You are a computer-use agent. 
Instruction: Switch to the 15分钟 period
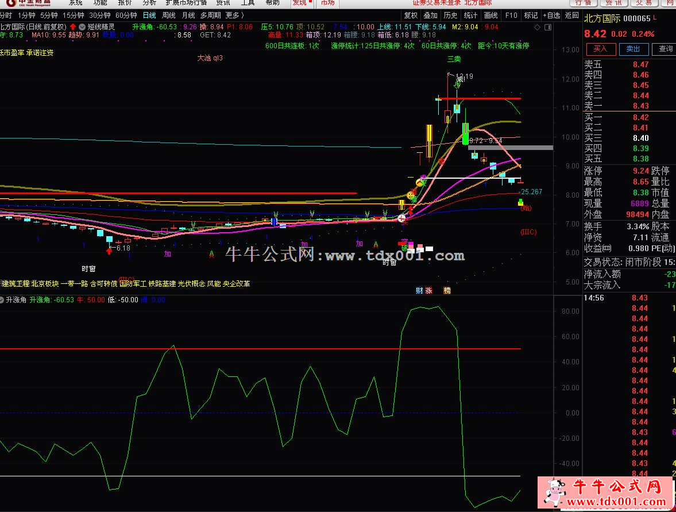pos(74,15)
